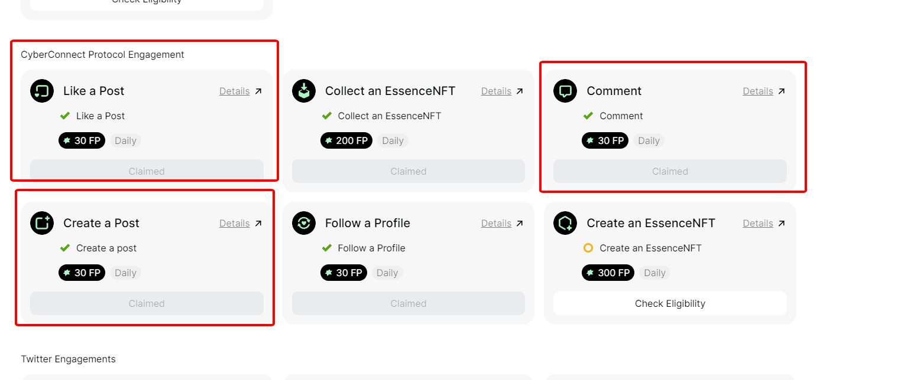Open Details link for Collect an EssenceNFT
Screen dimensions: 901x380
pos(496,91)
